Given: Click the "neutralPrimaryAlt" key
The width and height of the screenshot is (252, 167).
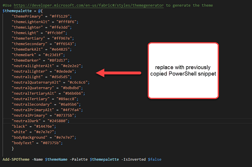Looking at the screenshot, I should pyautogui.click(x=33, y=110).
